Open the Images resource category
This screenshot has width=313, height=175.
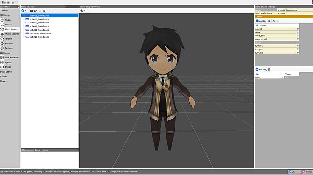(10, 67)
